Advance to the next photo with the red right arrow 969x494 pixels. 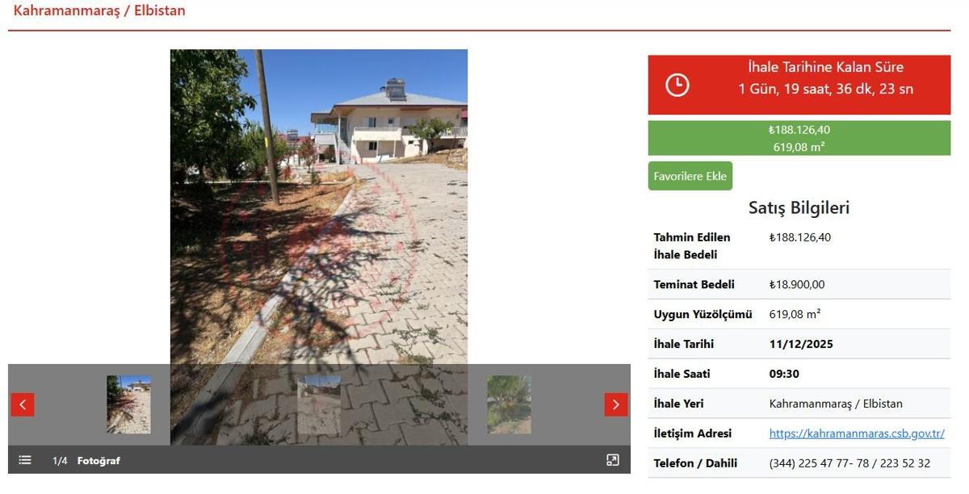point(616,404)
